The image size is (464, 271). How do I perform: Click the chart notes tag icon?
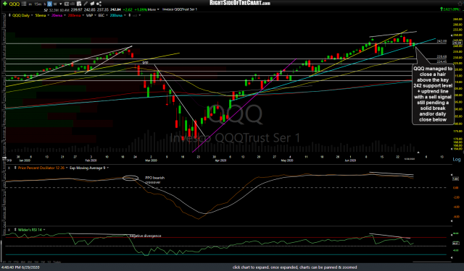coord(92,4)
